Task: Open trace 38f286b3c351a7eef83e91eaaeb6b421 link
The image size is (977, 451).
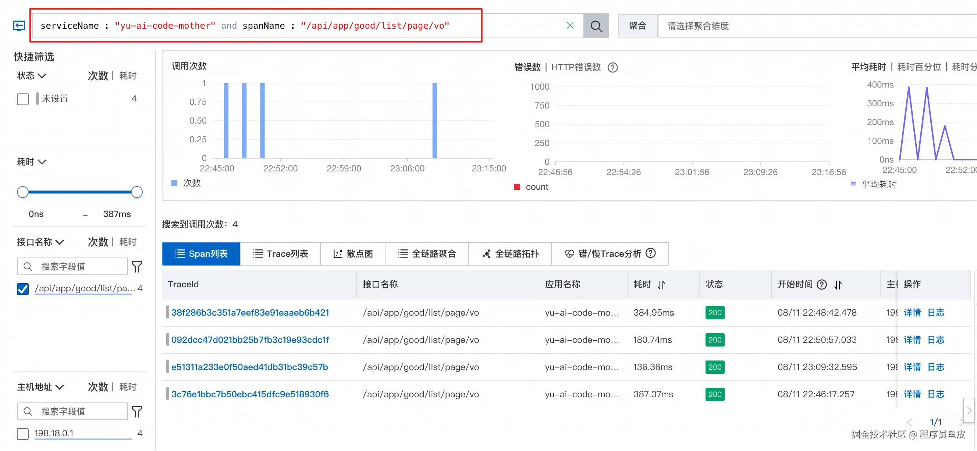Action: point(250,313)
